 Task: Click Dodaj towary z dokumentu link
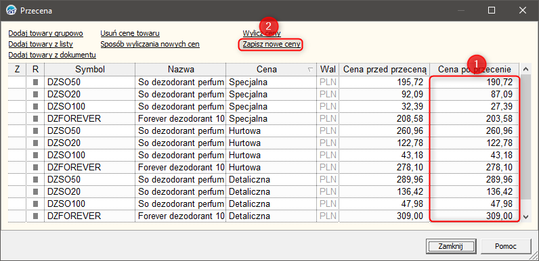pyautogui.click(x=52, y=55)
